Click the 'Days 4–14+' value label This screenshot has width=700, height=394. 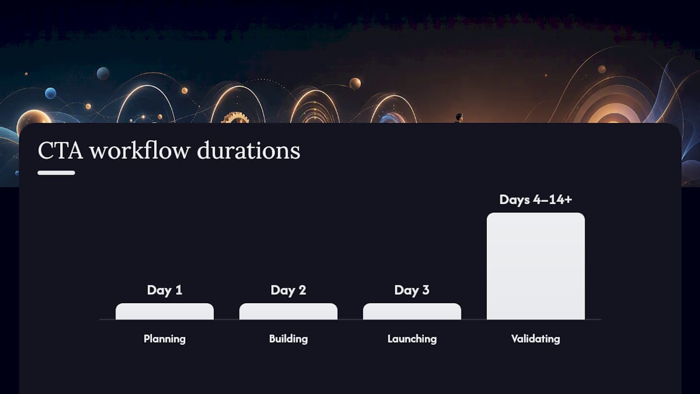pos(535,200)
